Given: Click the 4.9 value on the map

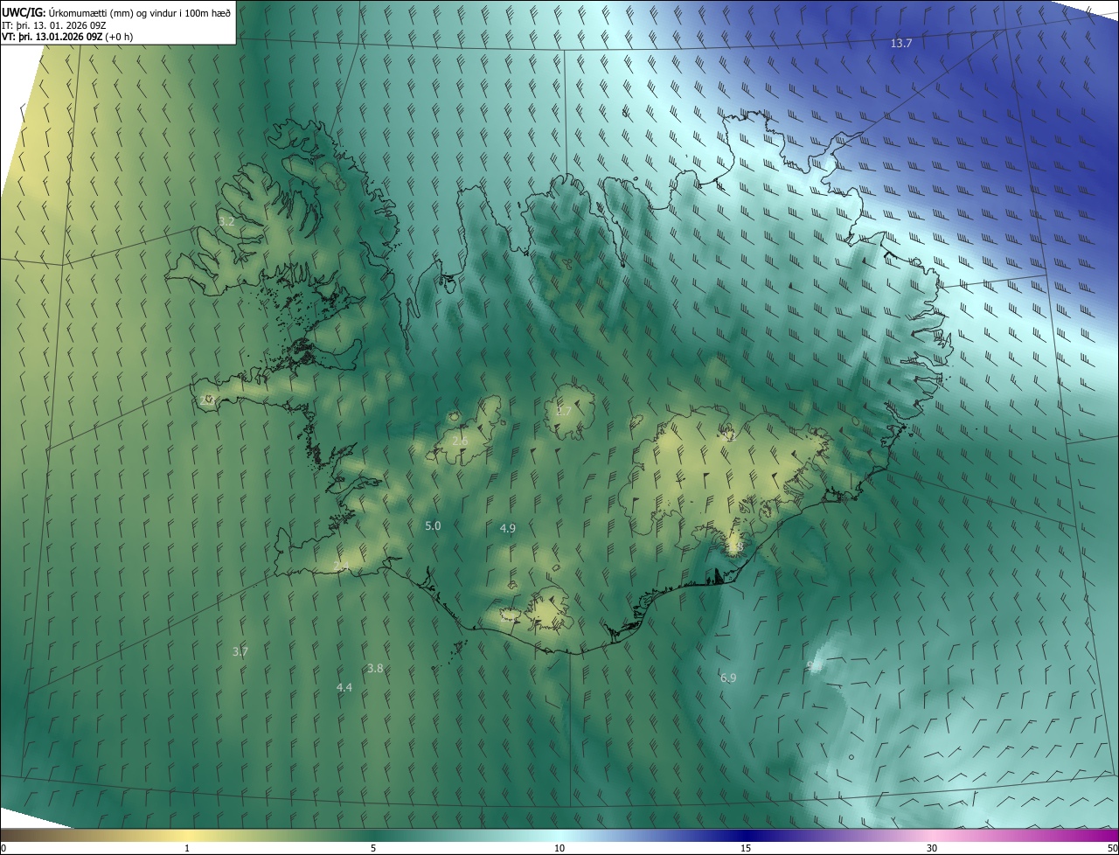Looking at the screenshot, I should pyautogui.click(x=508, y=528).
